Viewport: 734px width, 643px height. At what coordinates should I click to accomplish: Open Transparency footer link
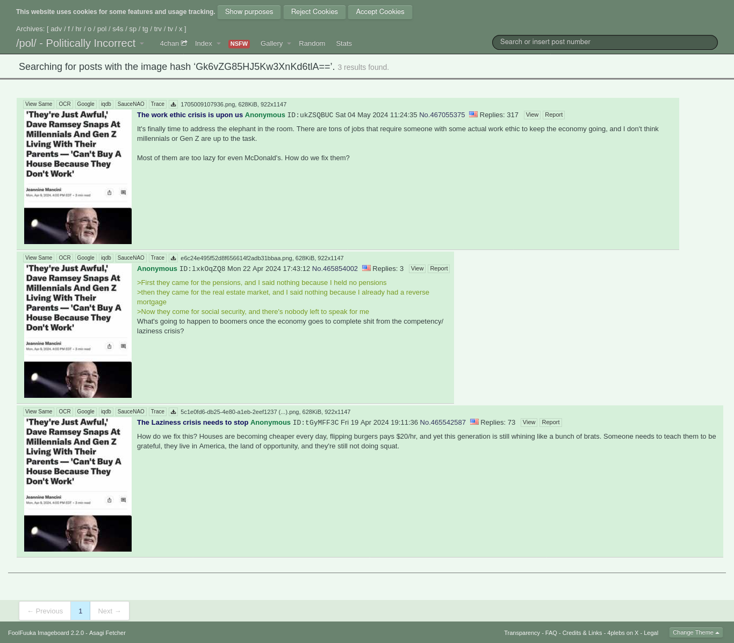tap(522, 633)
